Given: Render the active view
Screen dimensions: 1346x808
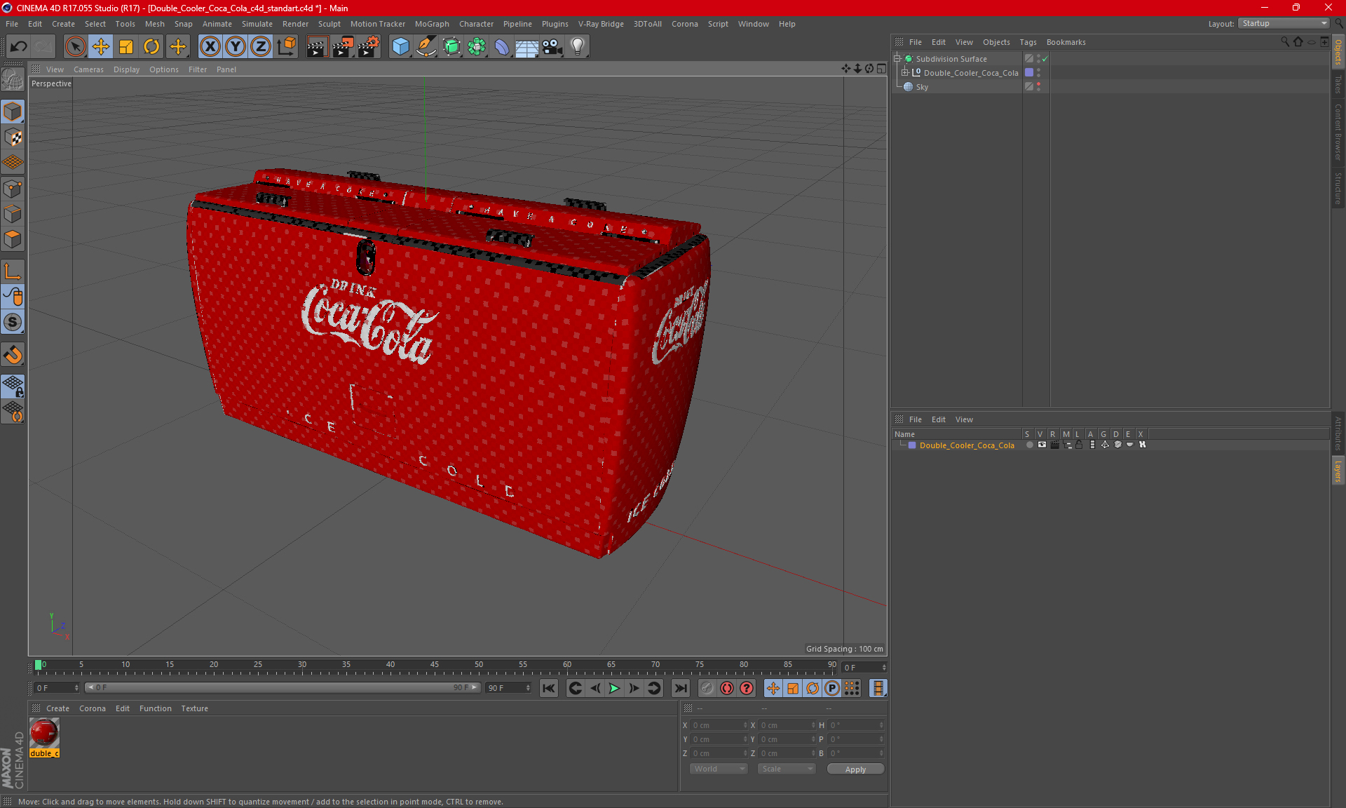Looking at the screenshot, I should pos(317,47).
